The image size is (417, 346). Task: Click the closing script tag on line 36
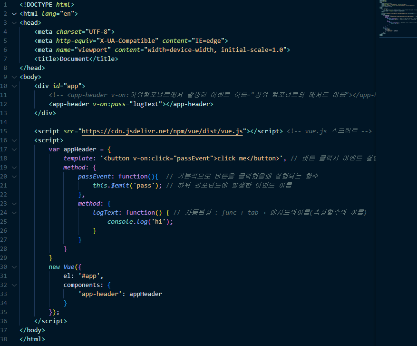pos(50,321)
